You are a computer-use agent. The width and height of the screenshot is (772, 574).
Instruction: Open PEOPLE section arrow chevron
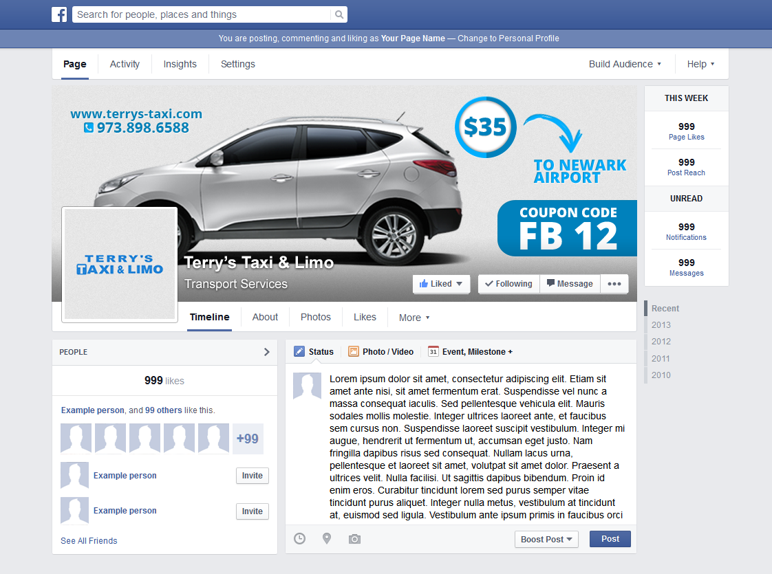(266, 352)
